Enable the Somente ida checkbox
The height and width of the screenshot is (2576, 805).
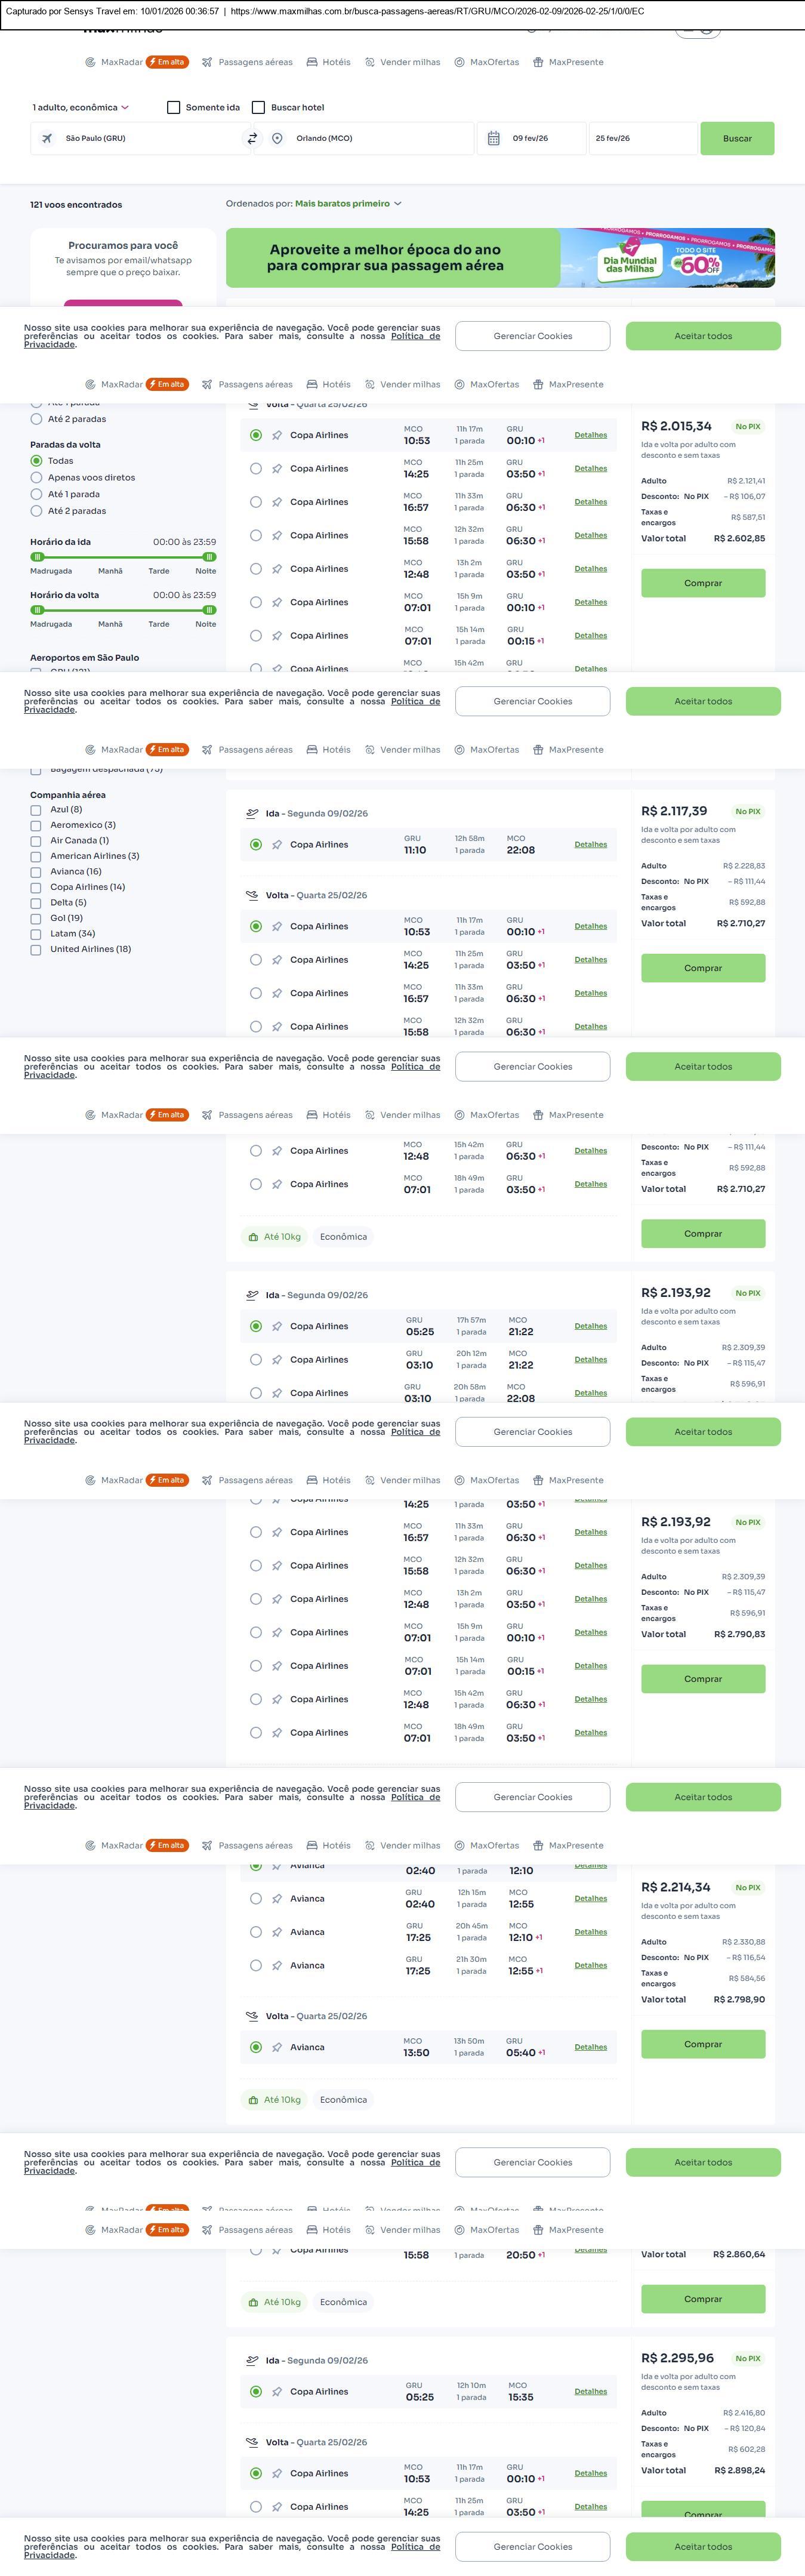point(174,108)
